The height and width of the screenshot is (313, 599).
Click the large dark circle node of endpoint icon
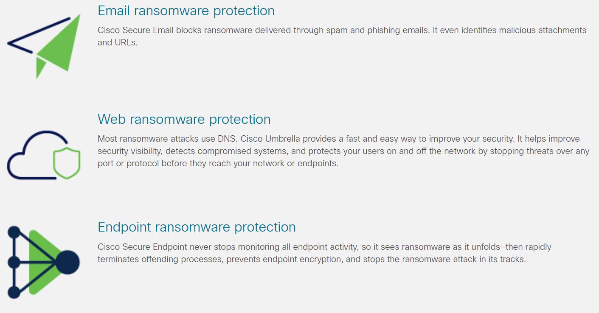(67, 262)
